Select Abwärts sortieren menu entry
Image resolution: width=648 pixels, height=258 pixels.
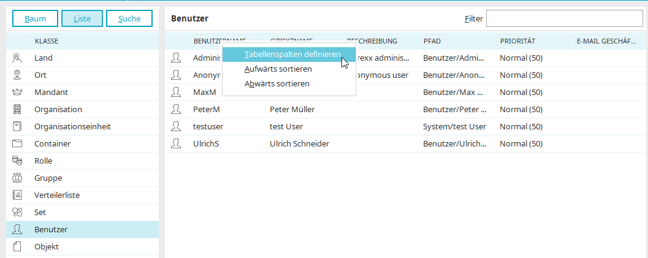pyautogui.click(x=276, y=83)
